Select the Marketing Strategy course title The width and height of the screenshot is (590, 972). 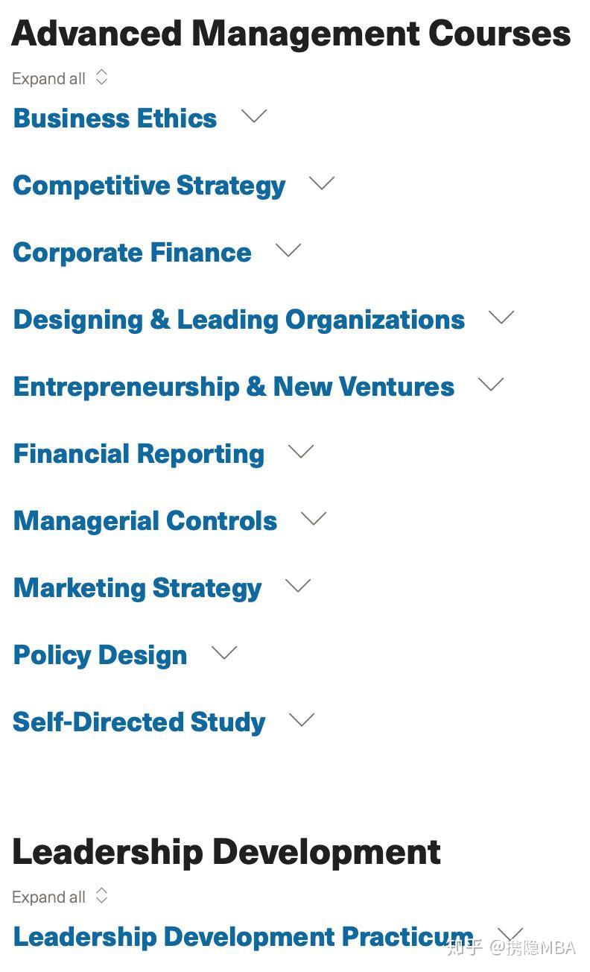click(138, 588)
